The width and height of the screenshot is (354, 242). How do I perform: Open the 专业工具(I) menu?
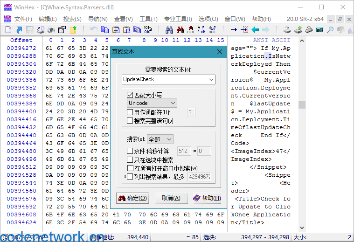[178, 19]
